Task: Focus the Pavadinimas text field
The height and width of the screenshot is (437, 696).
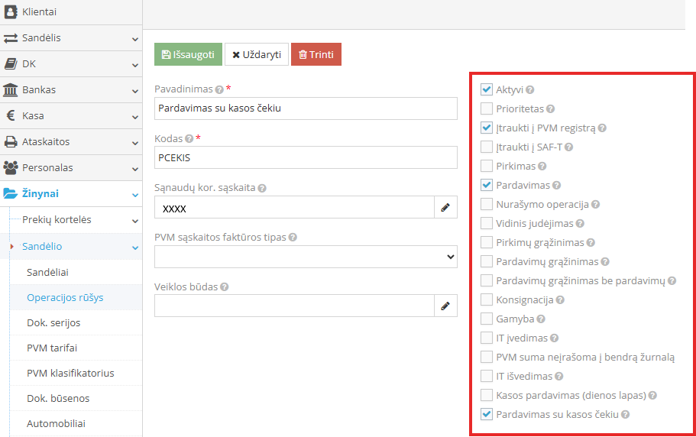Action: point(306,108)
